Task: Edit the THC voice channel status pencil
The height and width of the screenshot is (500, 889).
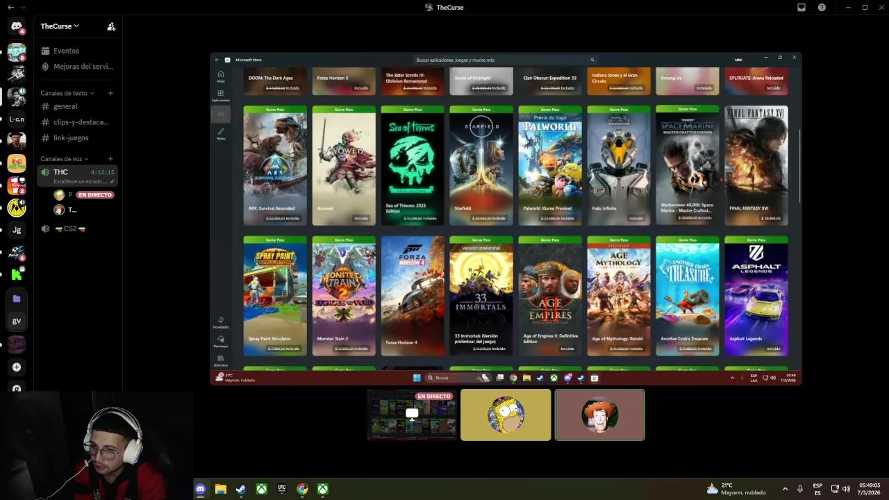Action: [113, 182]
